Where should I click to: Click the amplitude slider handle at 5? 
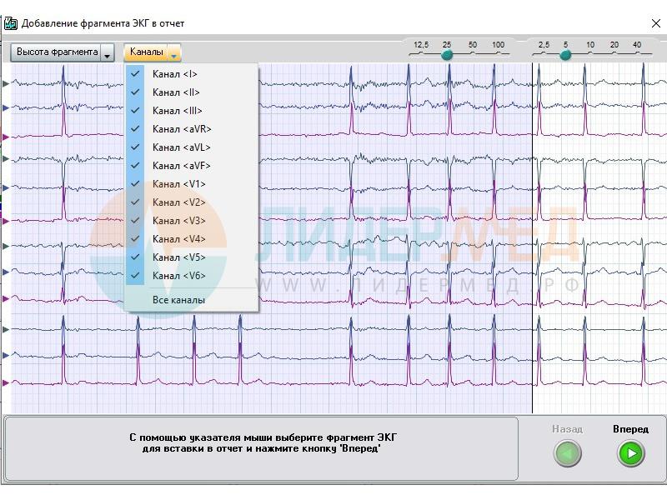565,55
